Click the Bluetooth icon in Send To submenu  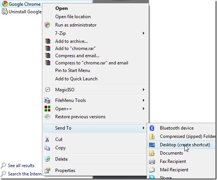pos(152,128)
